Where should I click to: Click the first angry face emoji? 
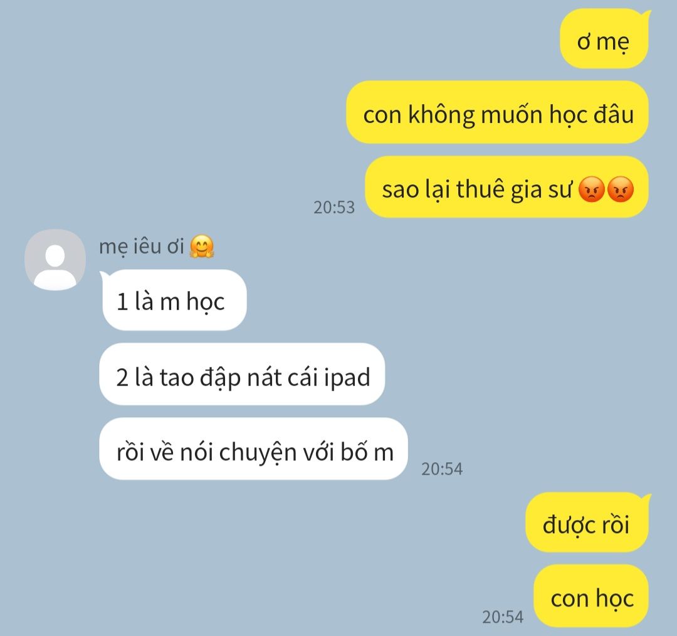point(591,189)
